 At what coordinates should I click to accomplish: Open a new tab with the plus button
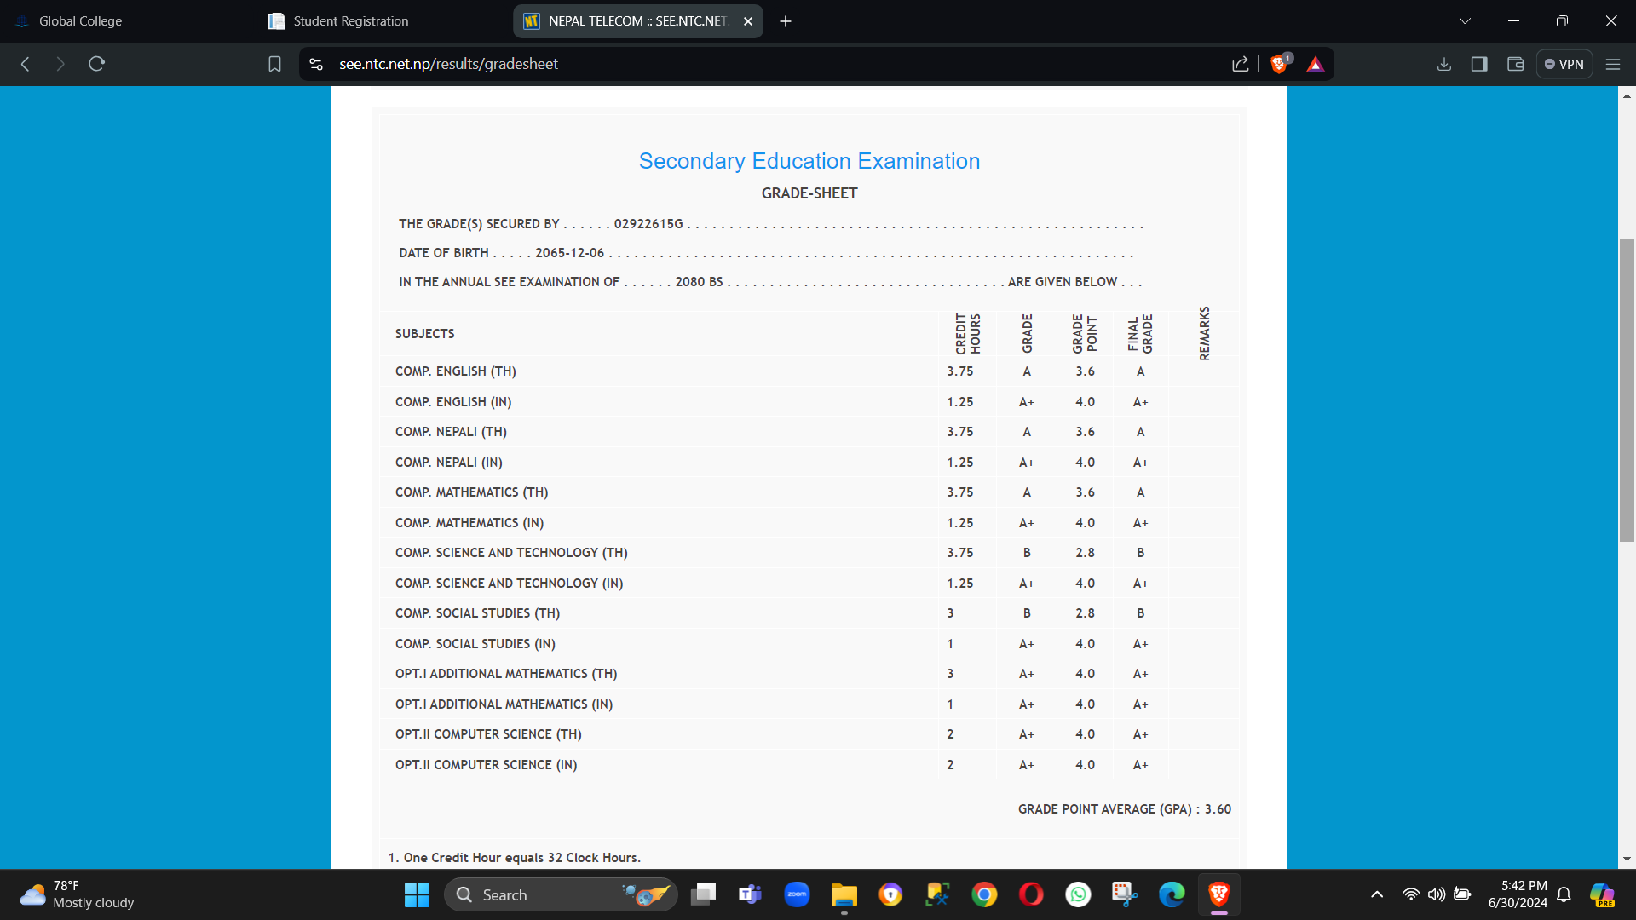coord(786,21)
